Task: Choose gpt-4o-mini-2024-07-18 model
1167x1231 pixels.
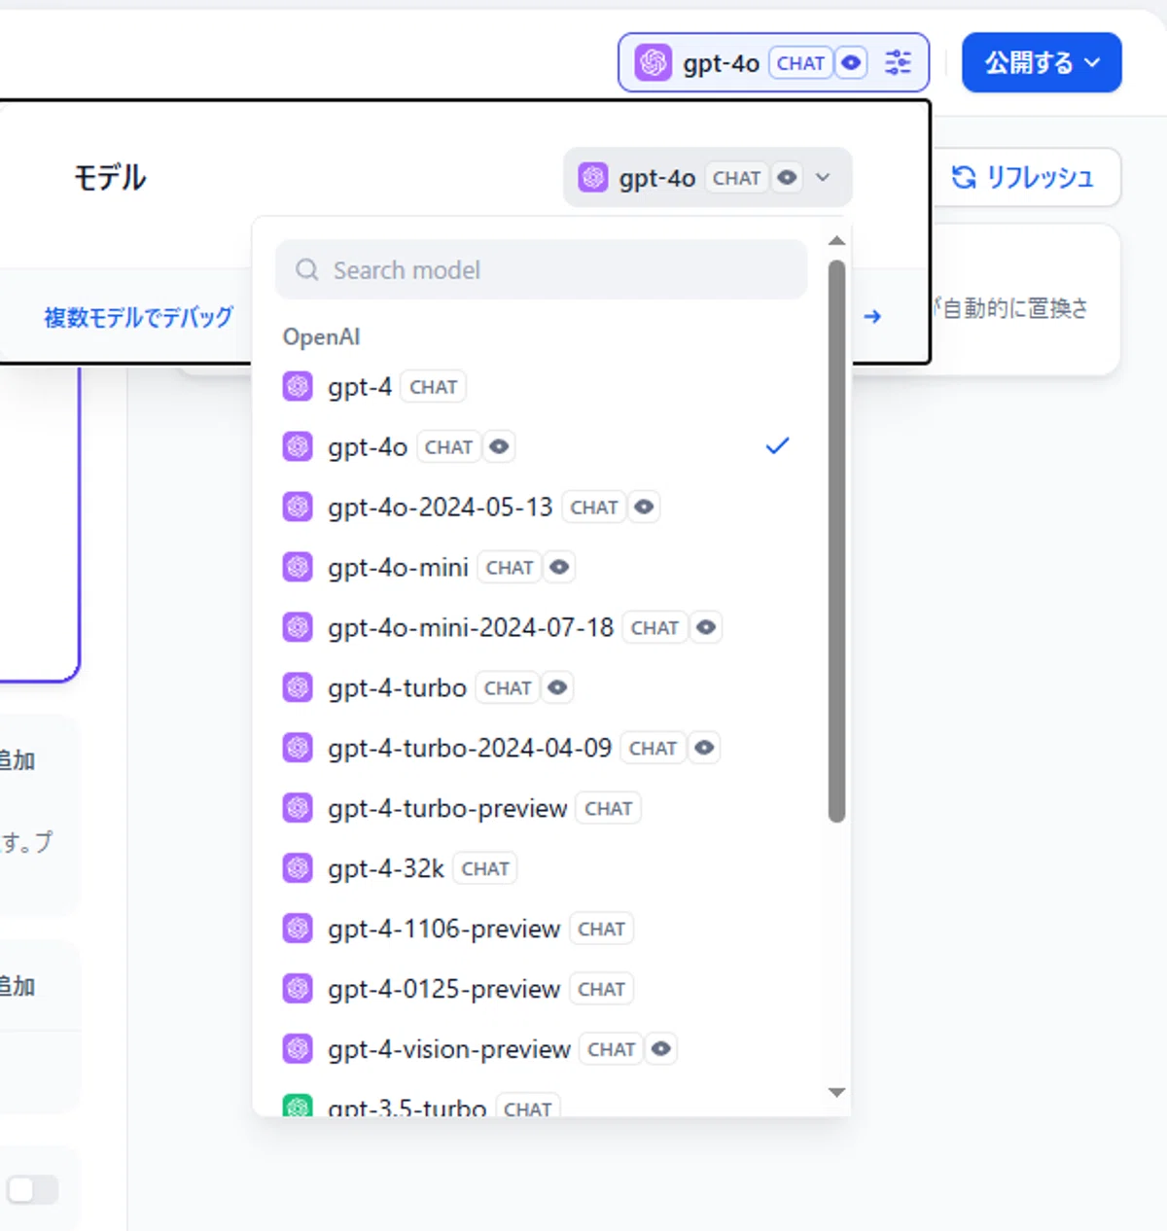Action: (540, 627)
